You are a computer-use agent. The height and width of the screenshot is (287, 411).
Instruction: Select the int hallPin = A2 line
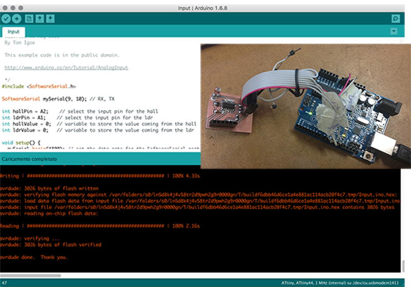(x=80, y=111)
